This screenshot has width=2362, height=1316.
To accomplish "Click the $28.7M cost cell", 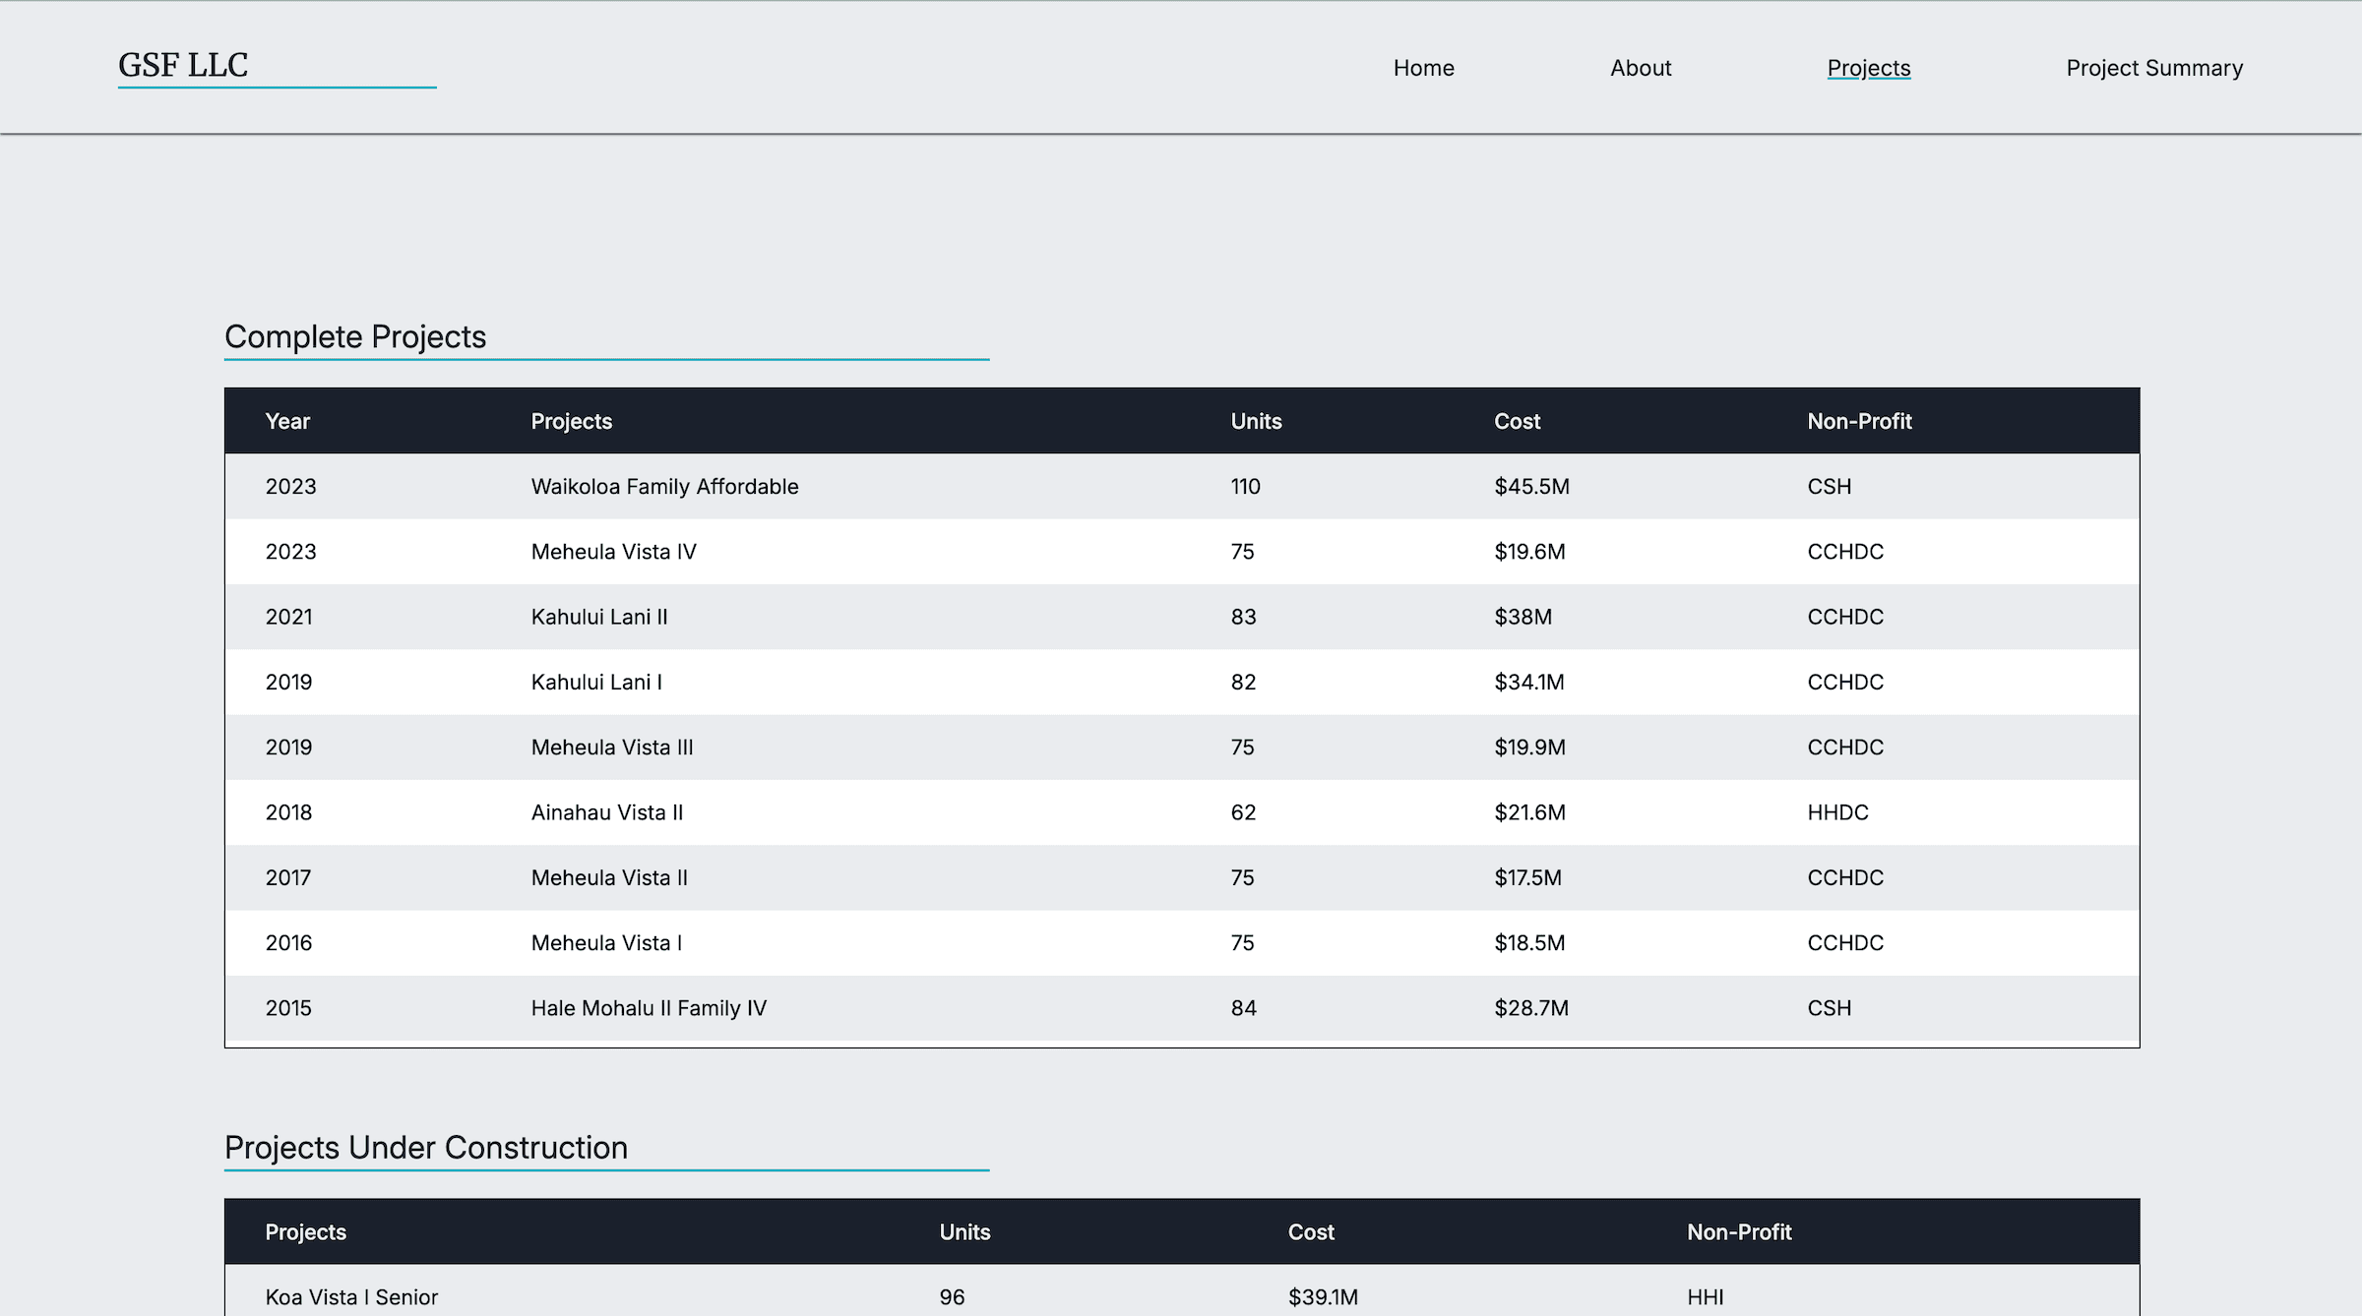I will [x=1531, y=1008].
